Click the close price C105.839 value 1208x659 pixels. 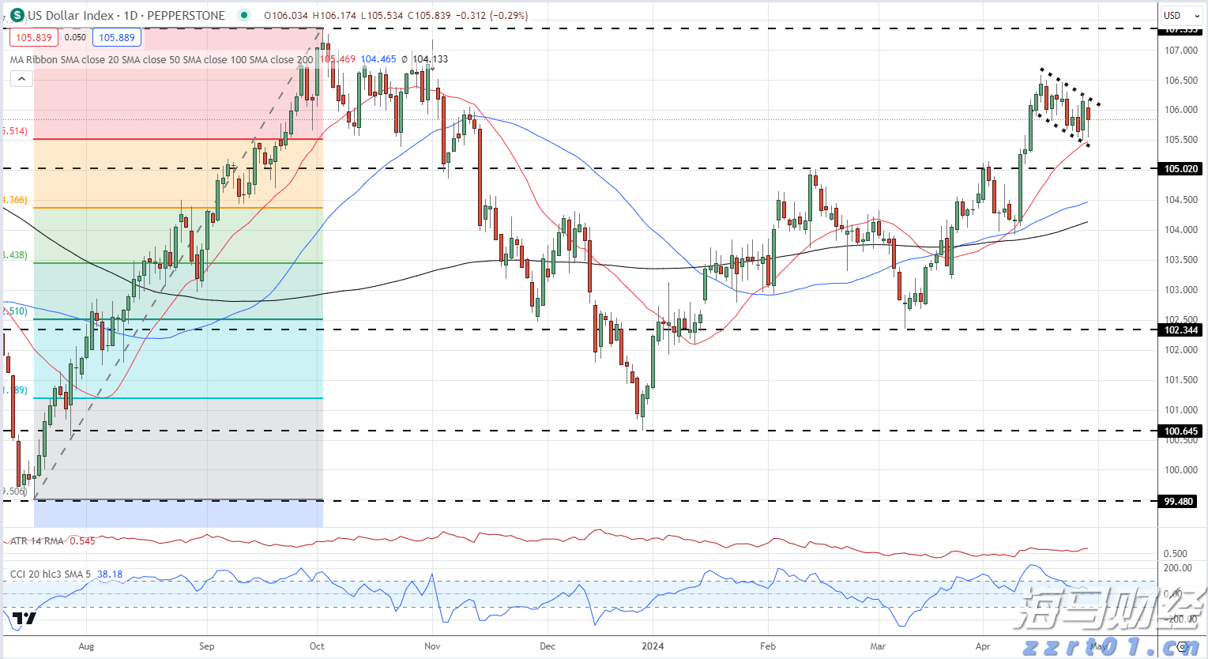(x=430, y=15)
